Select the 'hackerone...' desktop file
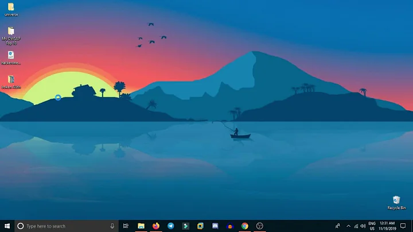This screenshot has width=413, height=232. 11,58
